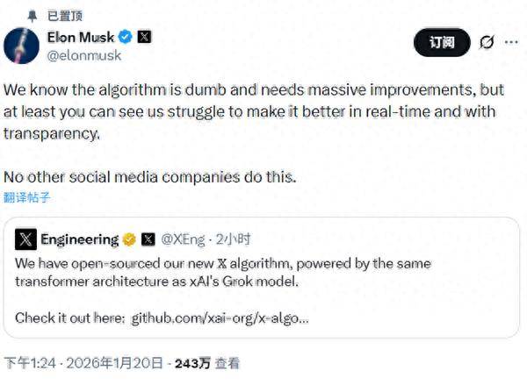Click the X Engineering avatar logo
The width and height of the screenshot is (527, 385).
(x=25, y=239)
